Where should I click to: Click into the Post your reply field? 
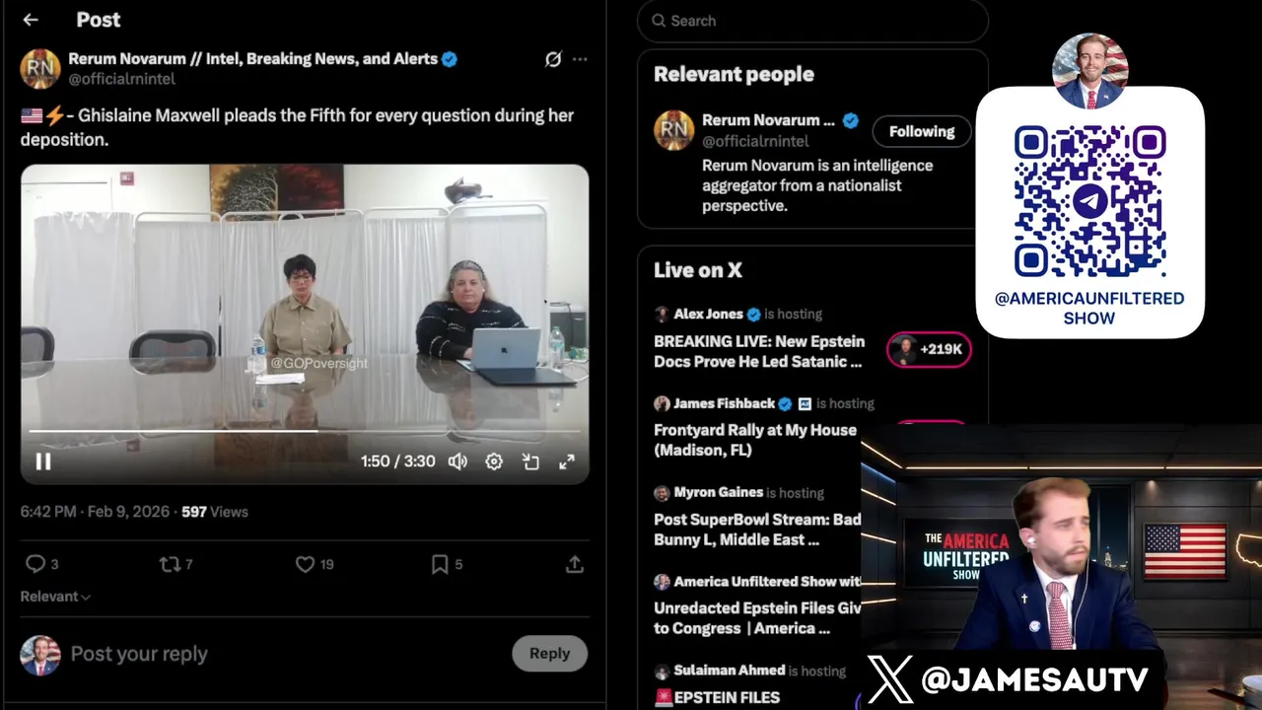tap(139, 654)
